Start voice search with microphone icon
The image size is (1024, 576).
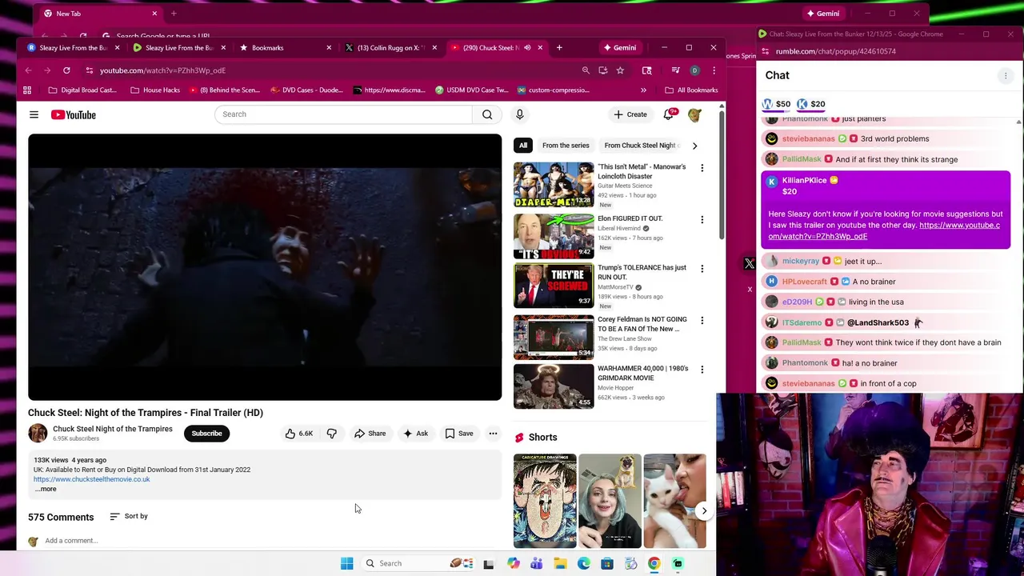click(x=520, y=114)
